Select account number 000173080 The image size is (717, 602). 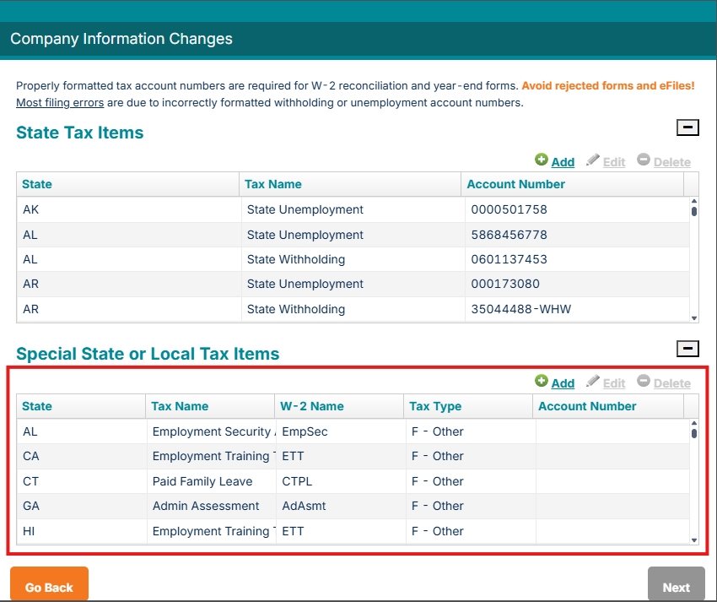coord(577,285)
